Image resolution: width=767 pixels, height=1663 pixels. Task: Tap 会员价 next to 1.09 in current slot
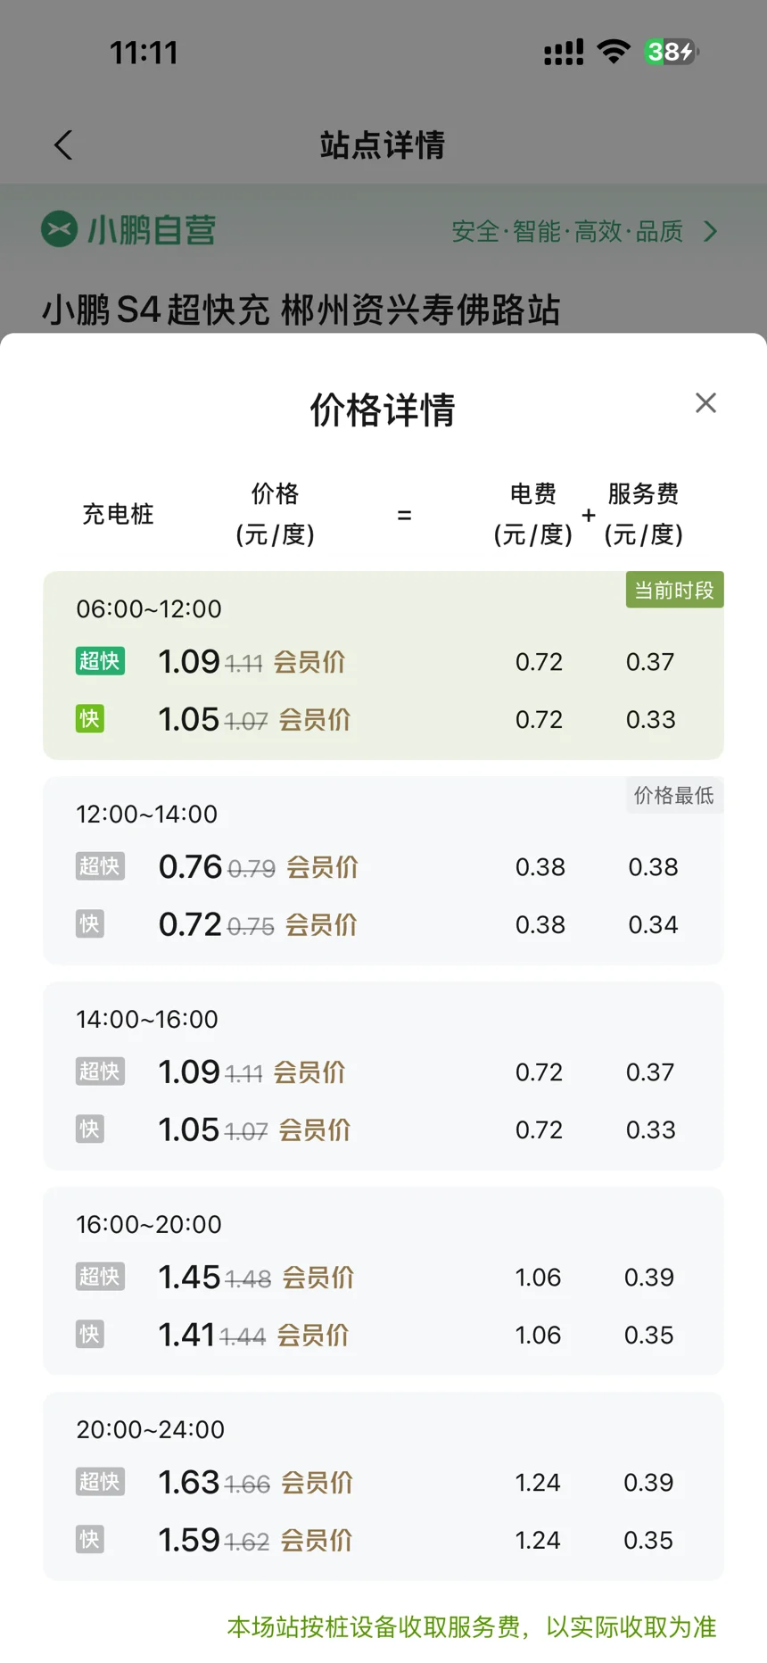click(309, 662)
